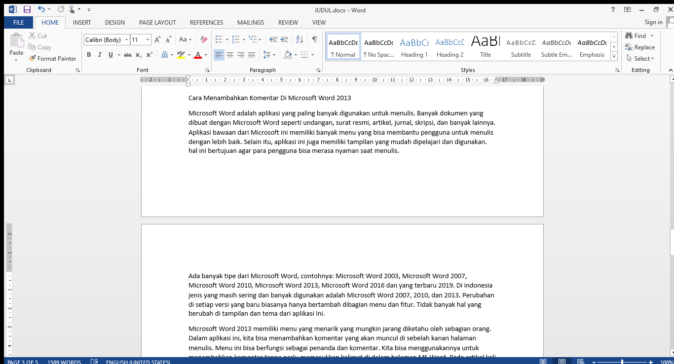This screenshot has width=674, height=364.
Task: Toggle Strikethrough formatting
Action: point(128,55)
